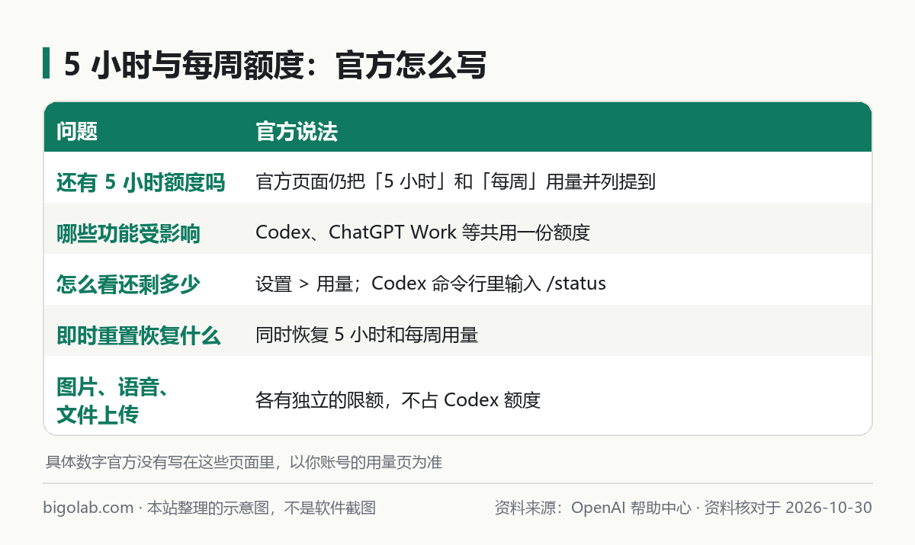Viewport: 915px width, 545px height.
Task: Click the 'bigolab.com' footer text
Action: click(x=88, y=508)
